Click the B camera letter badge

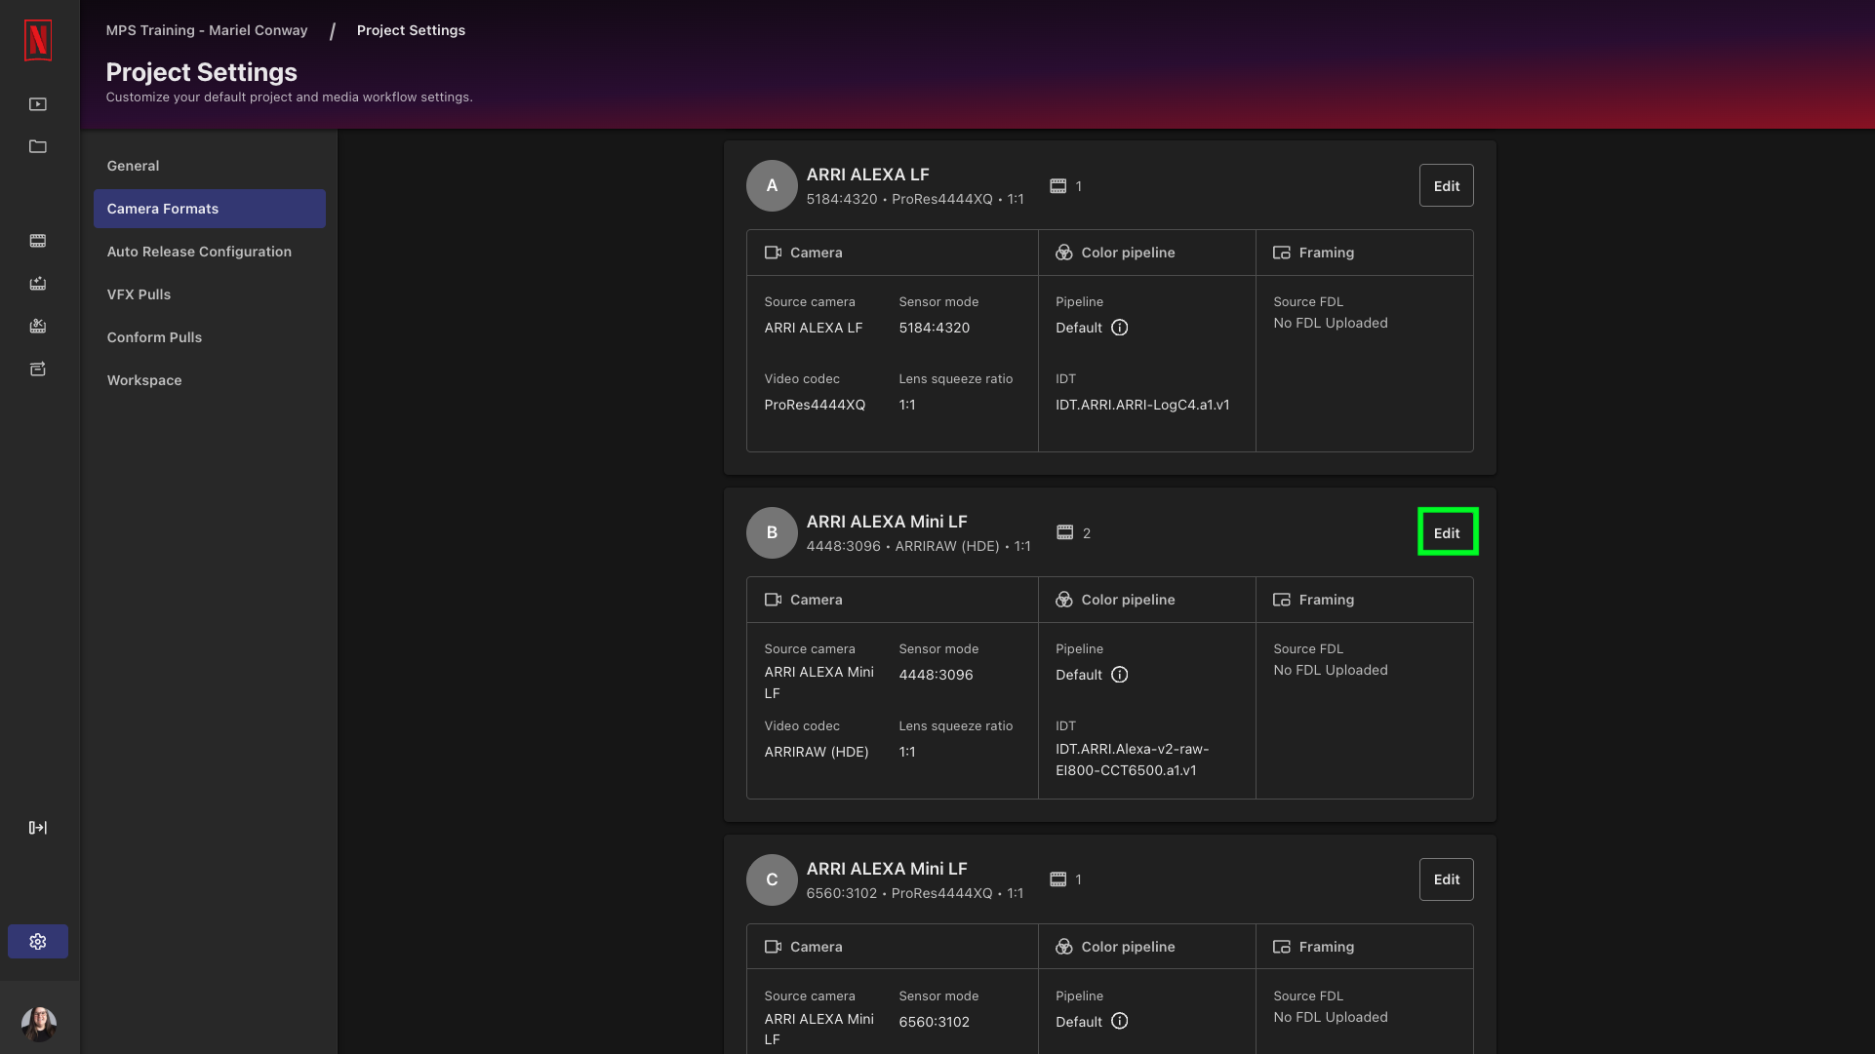[772, 532]
